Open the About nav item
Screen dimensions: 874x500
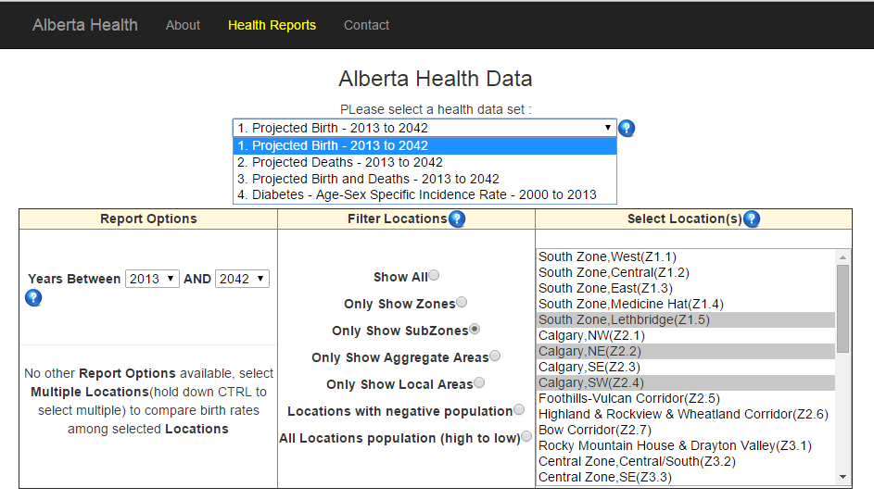(x=183, y=25)
